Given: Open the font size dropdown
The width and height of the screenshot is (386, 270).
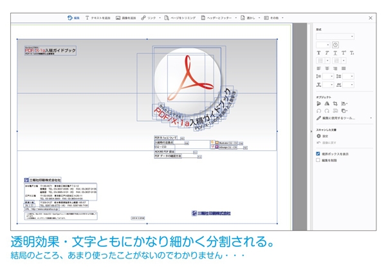Looking at the screenshot, I should point(323,45).
